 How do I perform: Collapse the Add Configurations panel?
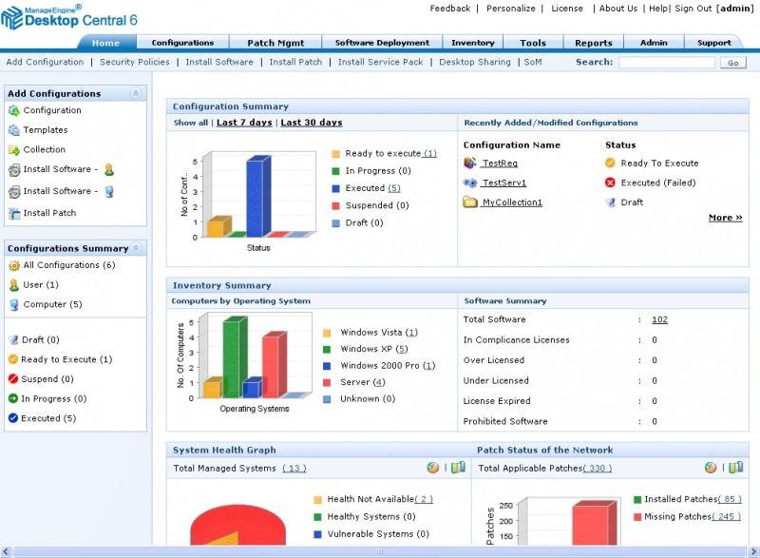135,94
